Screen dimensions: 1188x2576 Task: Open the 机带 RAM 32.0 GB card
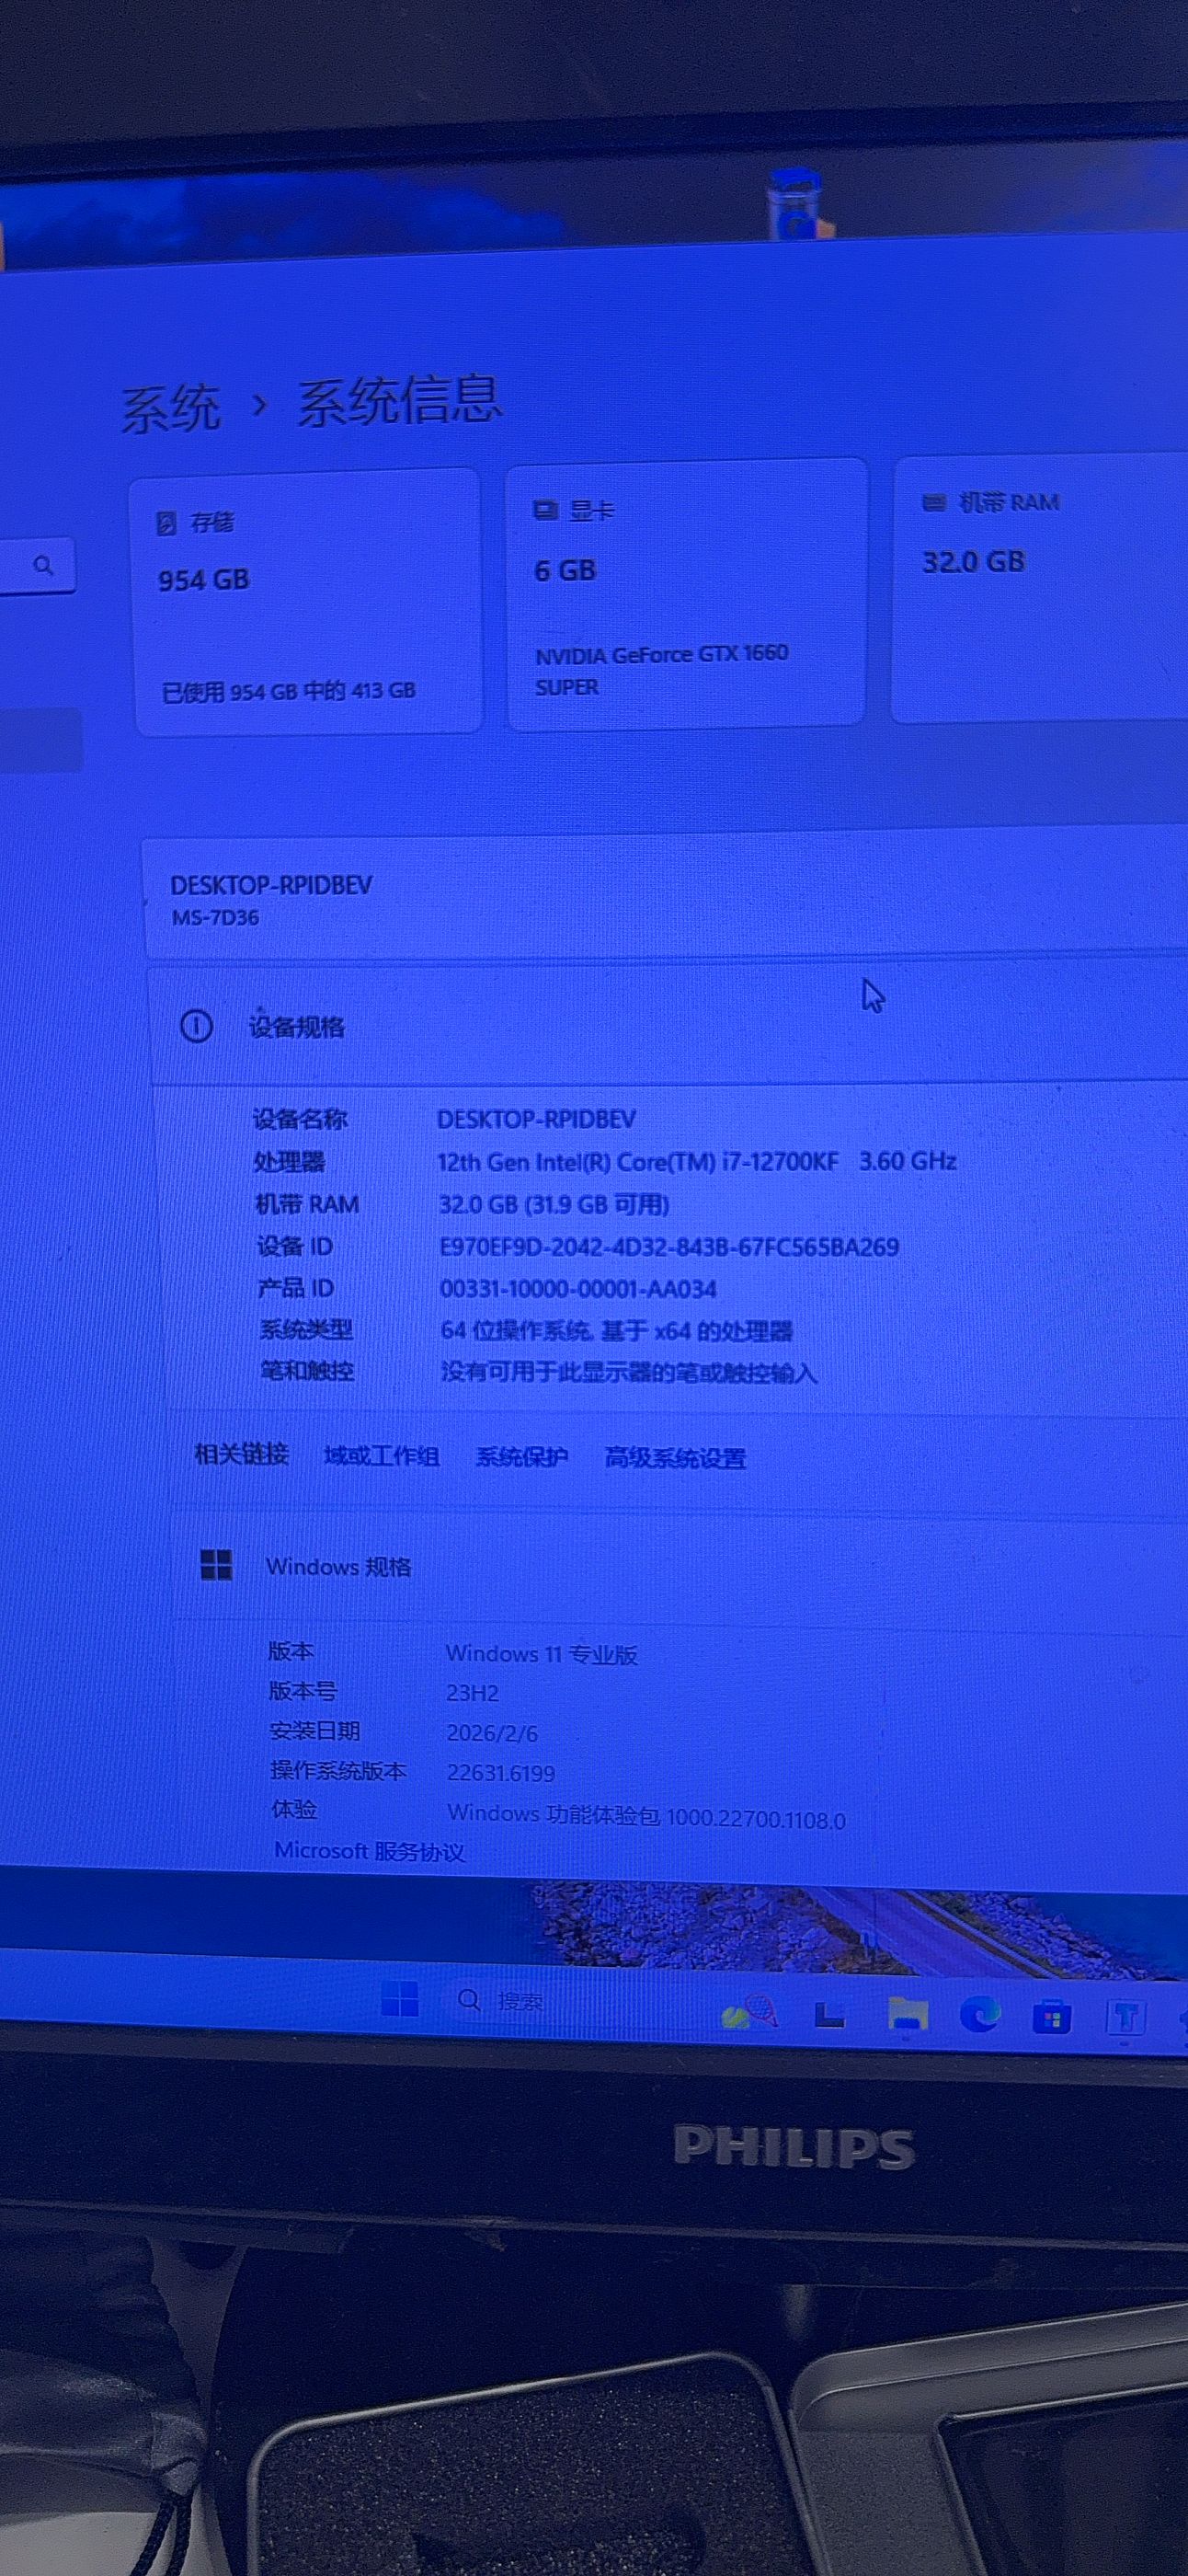point(1039,588)
